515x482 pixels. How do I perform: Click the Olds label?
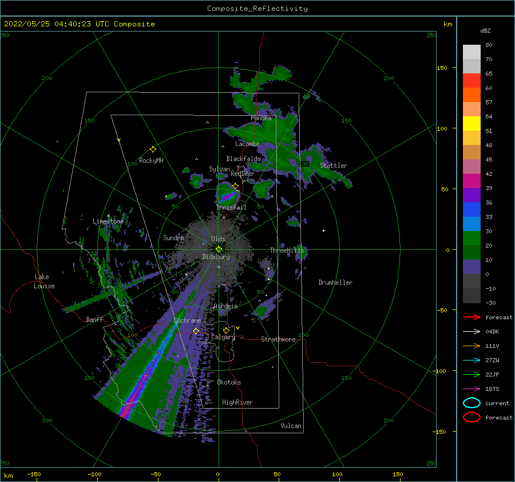(x=218, y=239)
